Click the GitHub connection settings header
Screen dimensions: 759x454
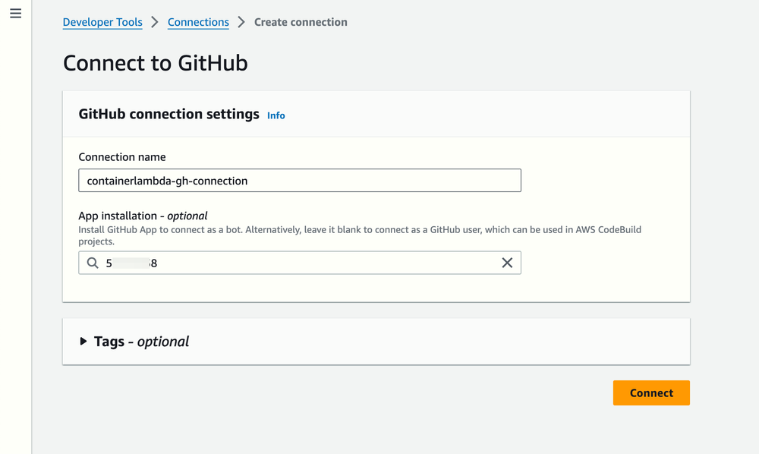[168, 114]
